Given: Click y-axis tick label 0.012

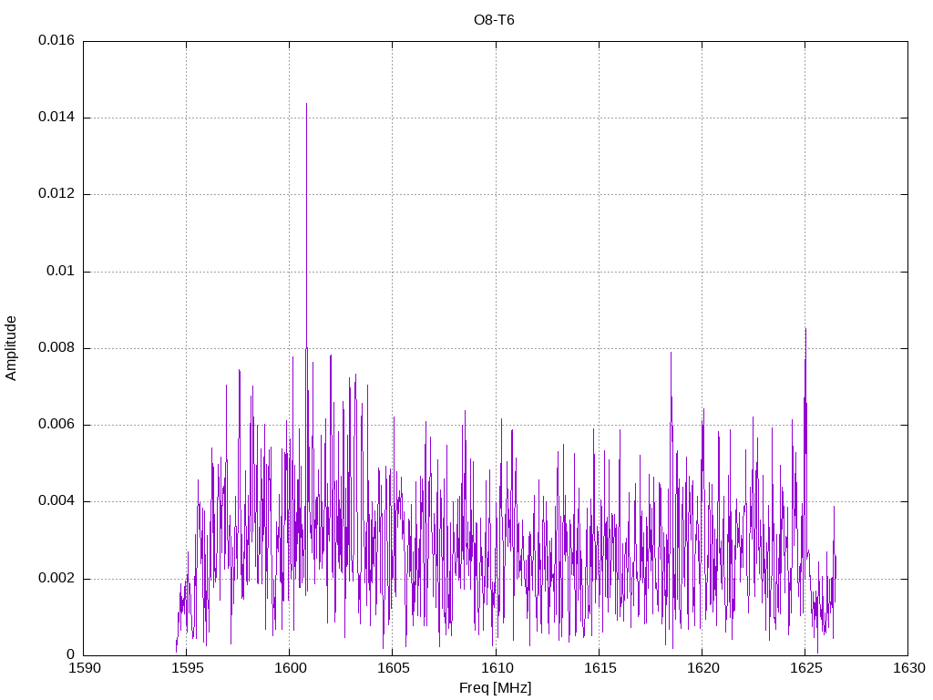Looking at the screenshot, I should 56,194.
